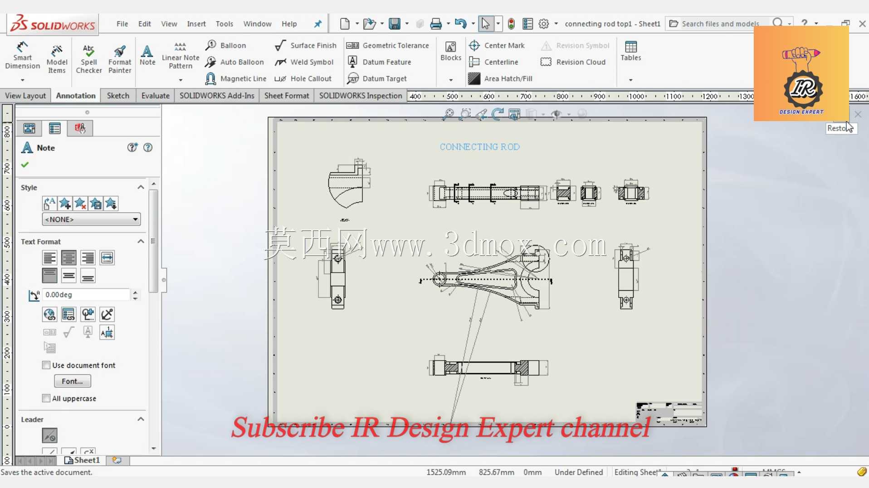Collapse the Leader section
869x488 pixels.
coord(141,419)
